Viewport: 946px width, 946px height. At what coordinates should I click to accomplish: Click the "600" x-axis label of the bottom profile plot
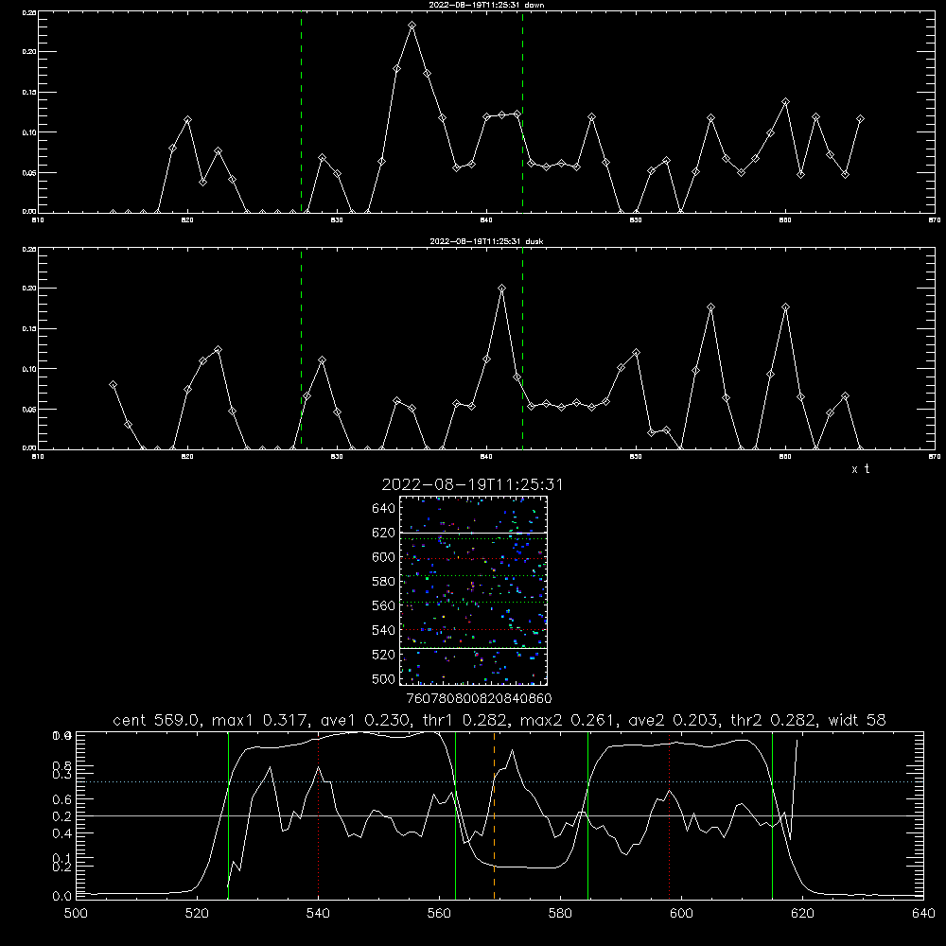682,914
